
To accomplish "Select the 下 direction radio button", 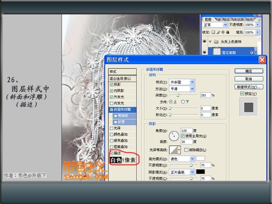I will point(183,102).
